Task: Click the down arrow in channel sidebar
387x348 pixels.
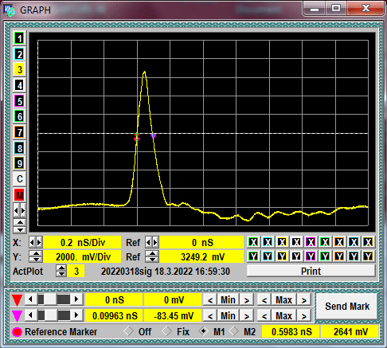Action: pyautogui.click(x=20, y=230)
